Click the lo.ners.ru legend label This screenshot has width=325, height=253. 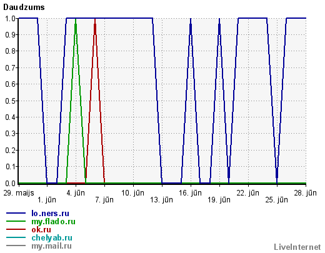click(x=50, y=214)
